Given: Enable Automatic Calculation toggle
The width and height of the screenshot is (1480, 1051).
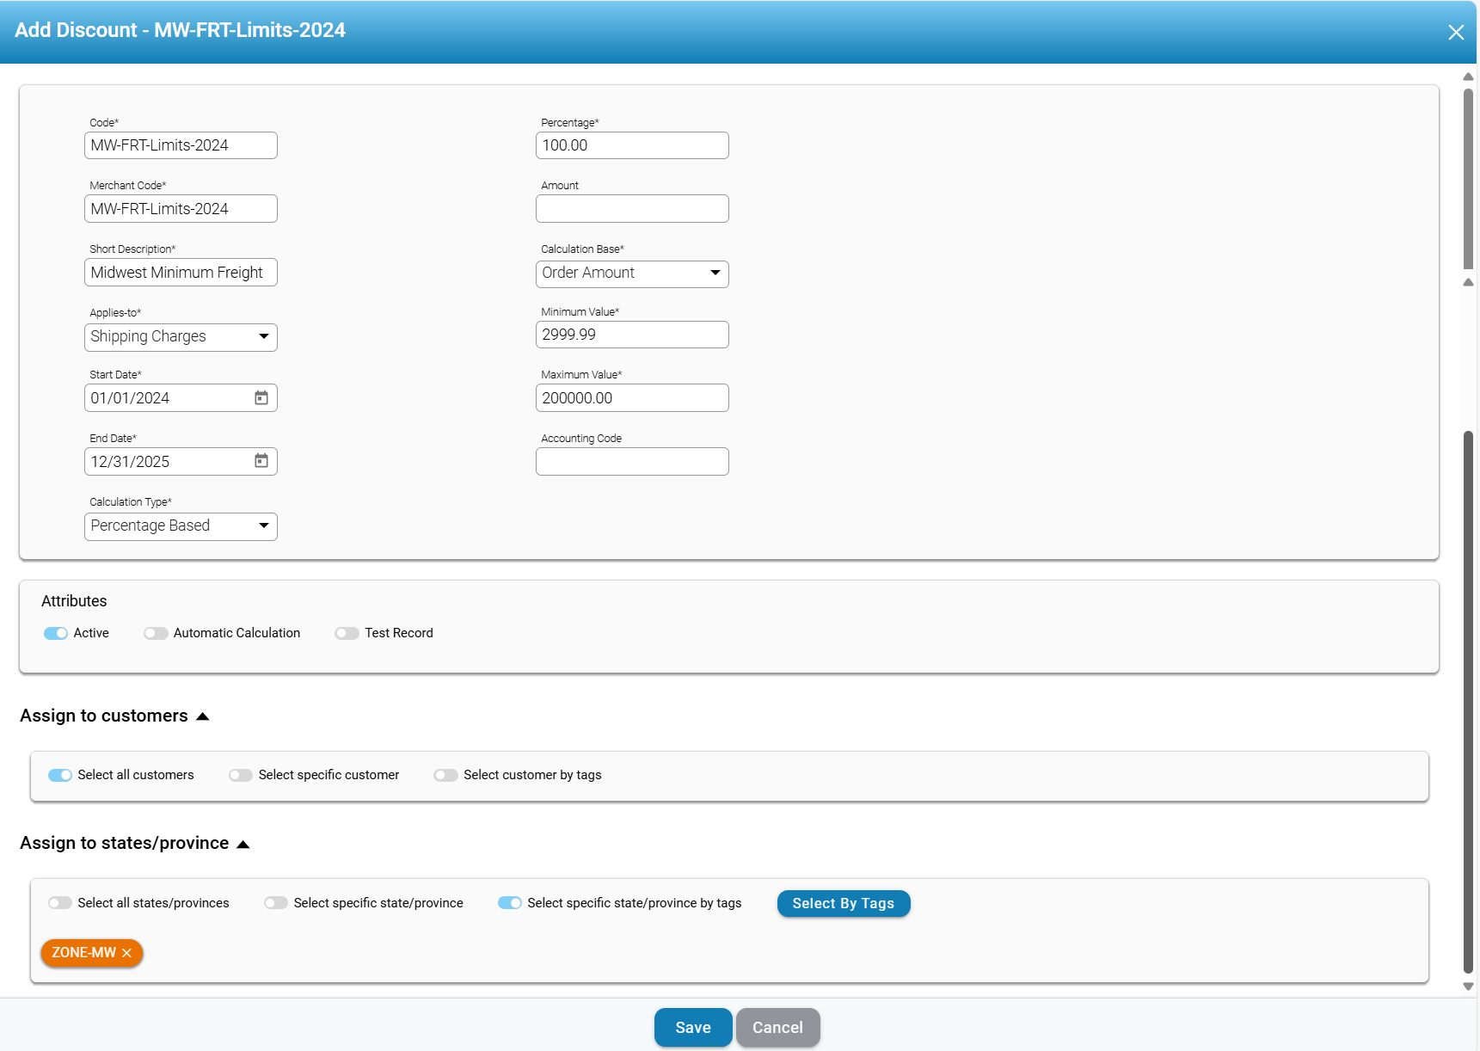Looking at the screenshot, I should coord(156,633).
